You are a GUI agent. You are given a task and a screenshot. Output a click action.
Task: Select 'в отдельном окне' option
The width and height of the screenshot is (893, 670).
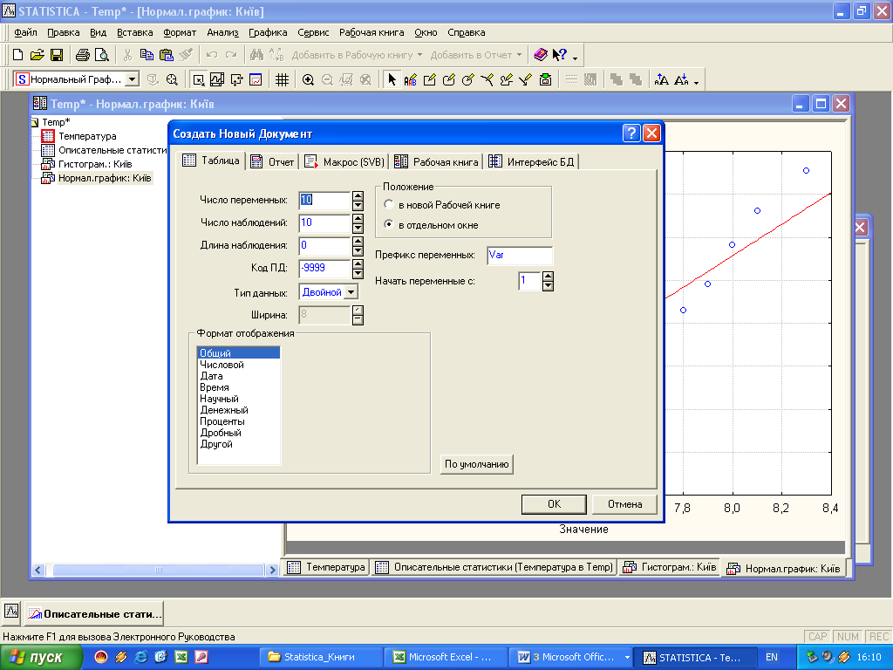pyautogui.click(x=389, y=224)
